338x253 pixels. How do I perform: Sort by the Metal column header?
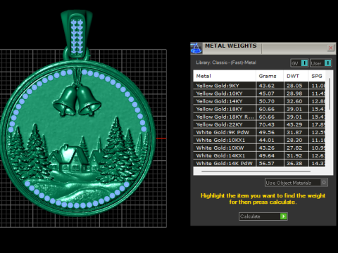[225, 76]
